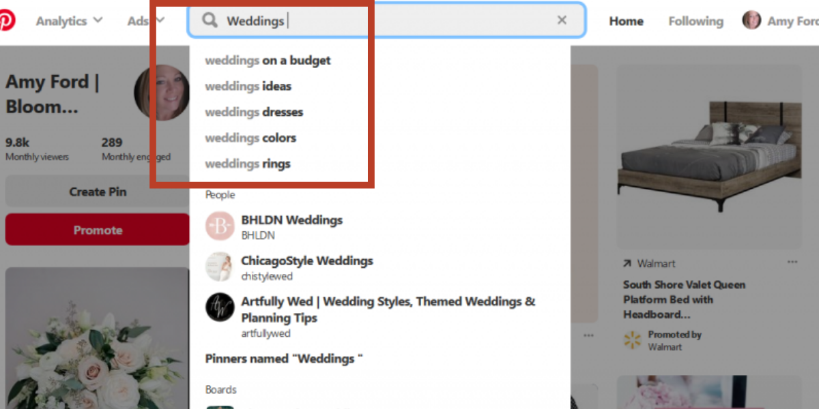819x409 pixels.
Task: Pick the "weddings rings" suggestion
Action: pyautogui.click(x=248, y=164)
